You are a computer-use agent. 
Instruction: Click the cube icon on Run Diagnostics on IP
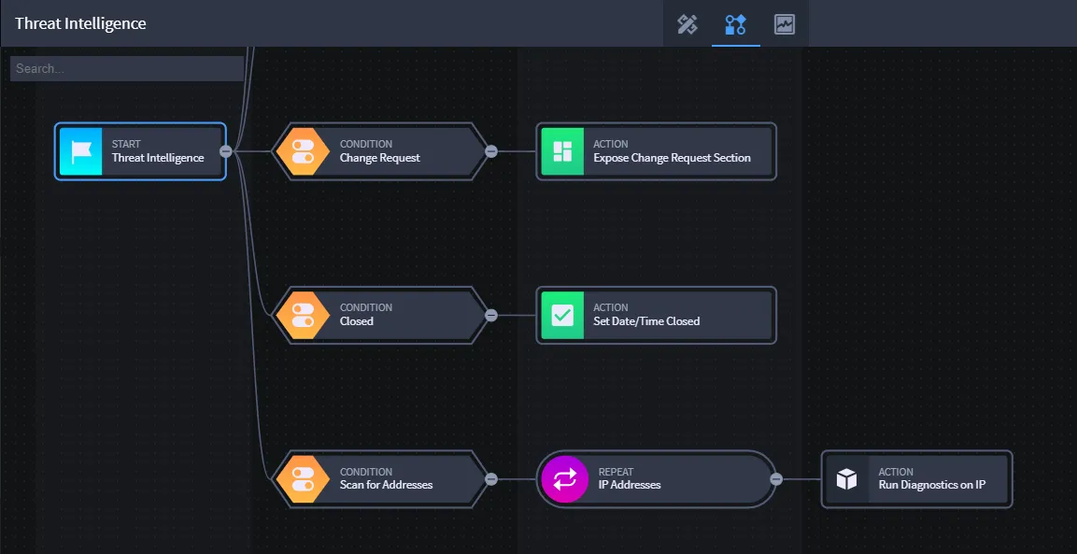click(x=847, y=479)
